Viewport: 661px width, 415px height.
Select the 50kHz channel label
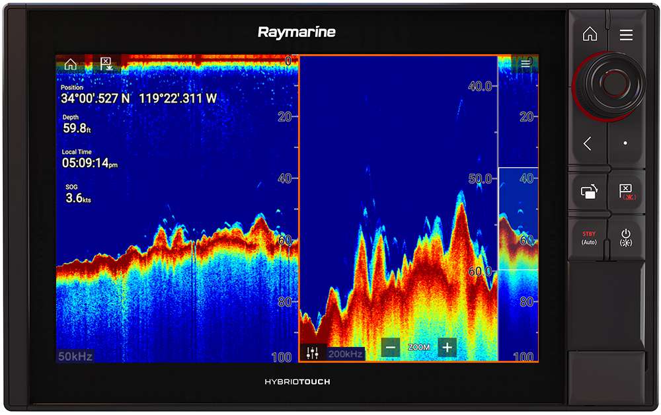pyautogui.click(x=75, y=357)
